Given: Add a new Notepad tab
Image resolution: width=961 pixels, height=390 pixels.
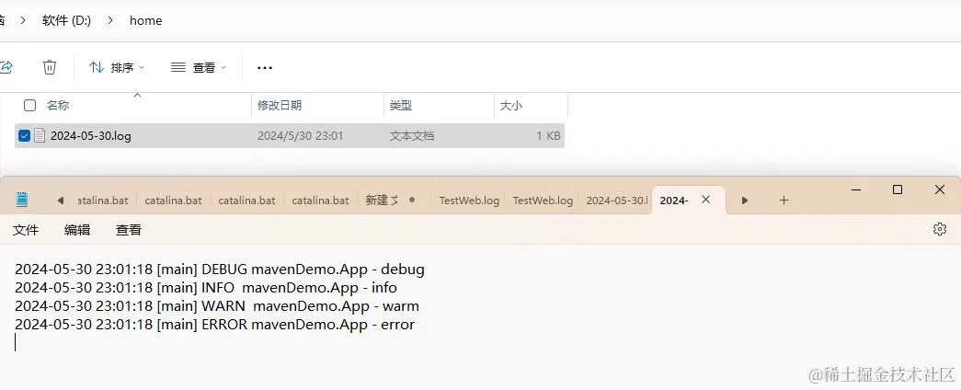Looking at the screenshot, I should point(784,200).
